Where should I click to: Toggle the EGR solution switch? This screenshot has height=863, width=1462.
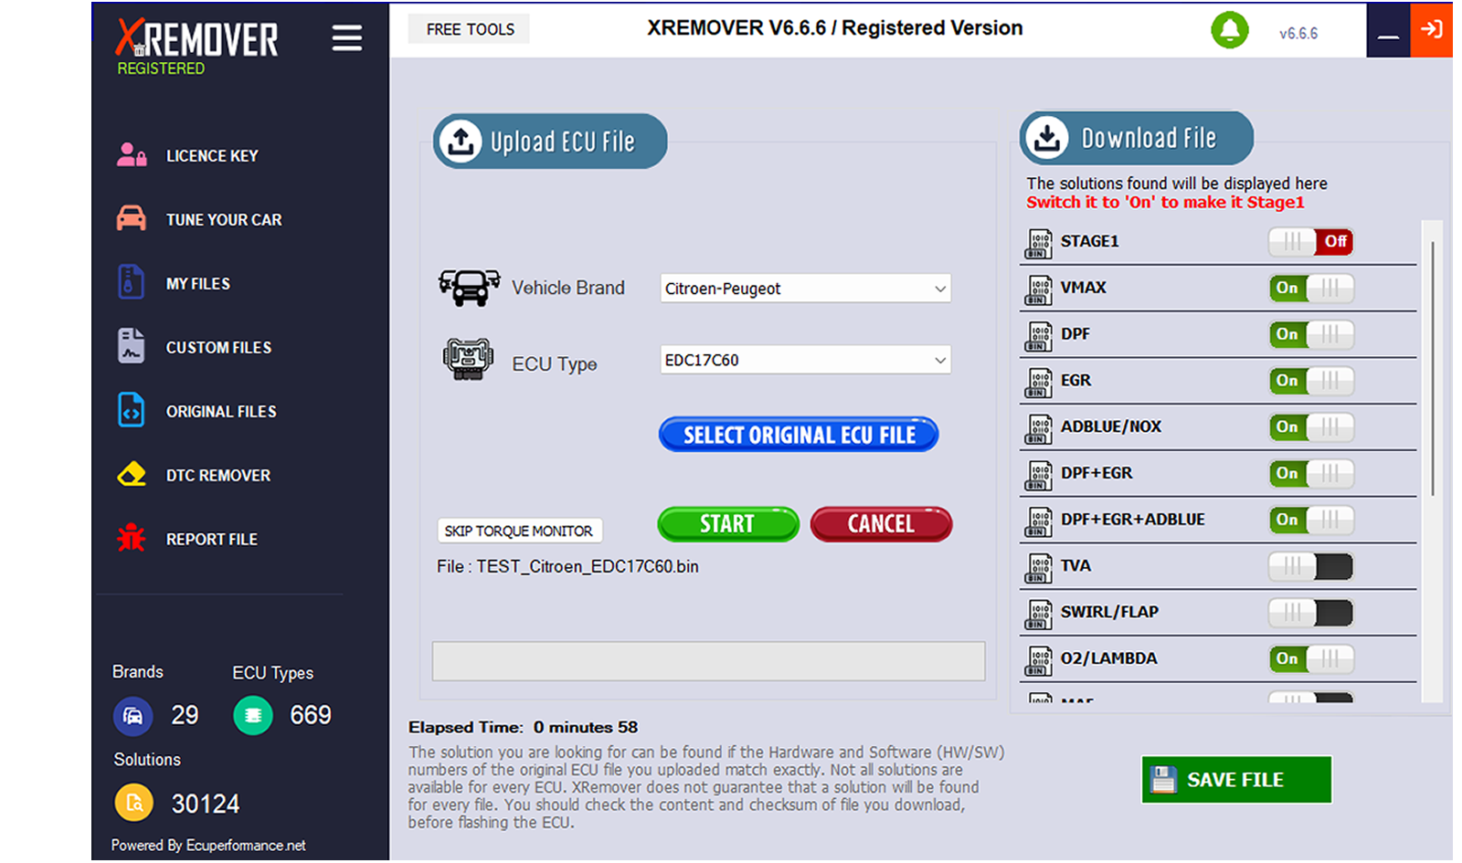[1310, 381]
